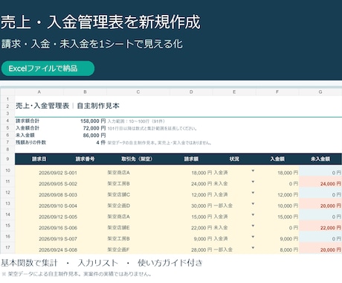Select row number 13 header
Screen dimensions: 342x283
pos(7,203)
